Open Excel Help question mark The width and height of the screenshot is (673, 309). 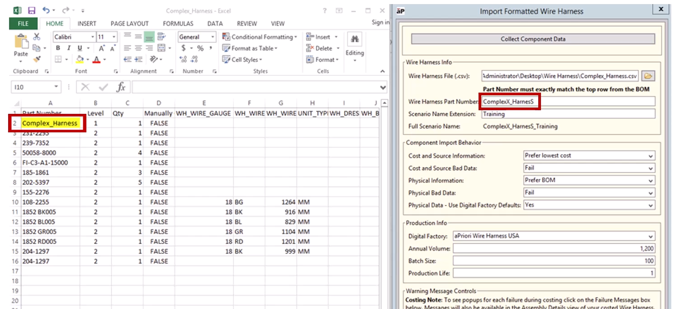pos(325,10)
